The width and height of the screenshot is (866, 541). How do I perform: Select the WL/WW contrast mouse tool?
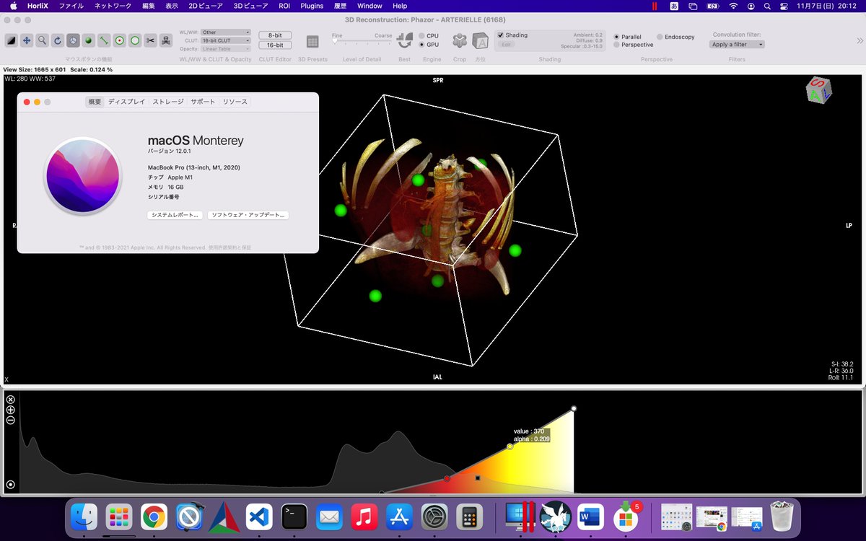pos(12,40)
